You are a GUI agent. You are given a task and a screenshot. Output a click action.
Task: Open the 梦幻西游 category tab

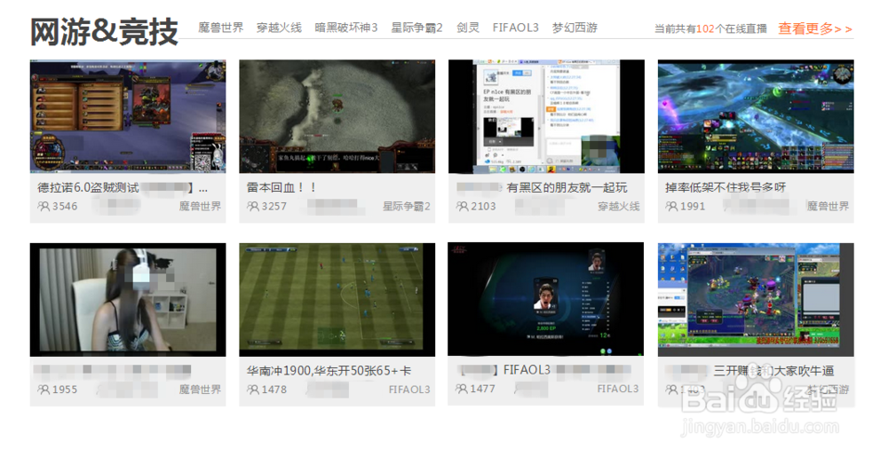[x=575, y=28]
